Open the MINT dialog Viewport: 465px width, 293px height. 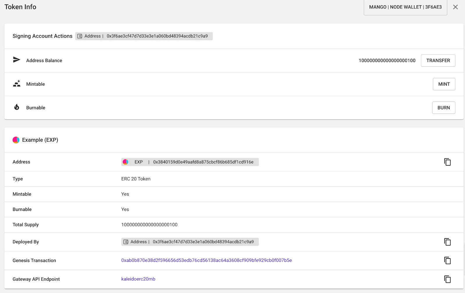point(444,84)
